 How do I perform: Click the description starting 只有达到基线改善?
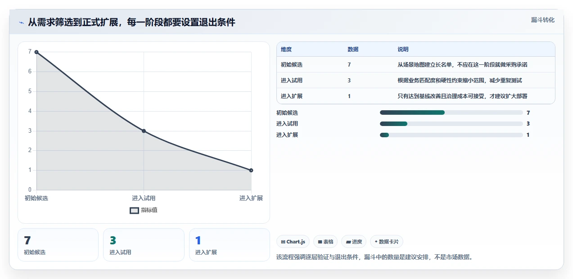click(x=462, y=96)
